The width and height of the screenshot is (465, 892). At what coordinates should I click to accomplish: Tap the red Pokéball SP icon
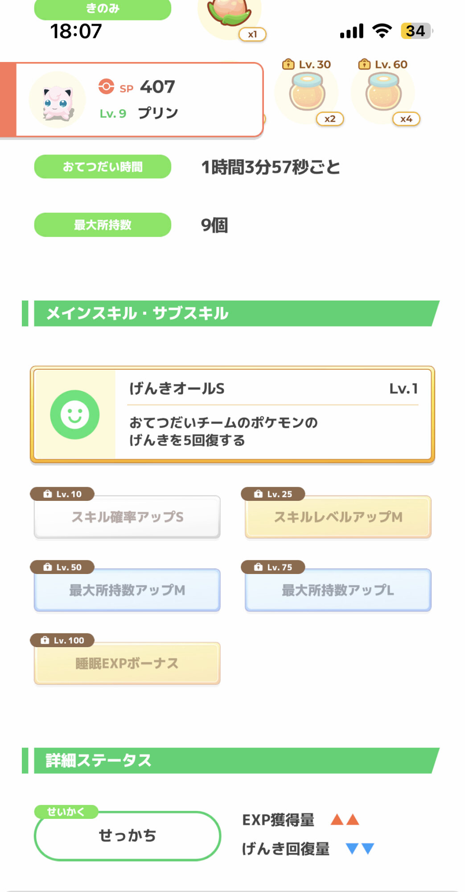[x=106, y=87]
